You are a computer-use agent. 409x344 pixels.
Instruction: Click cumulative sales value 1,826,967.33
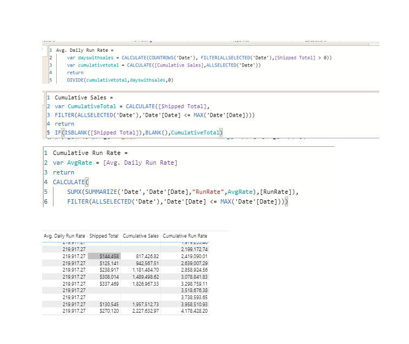point(145,284)
